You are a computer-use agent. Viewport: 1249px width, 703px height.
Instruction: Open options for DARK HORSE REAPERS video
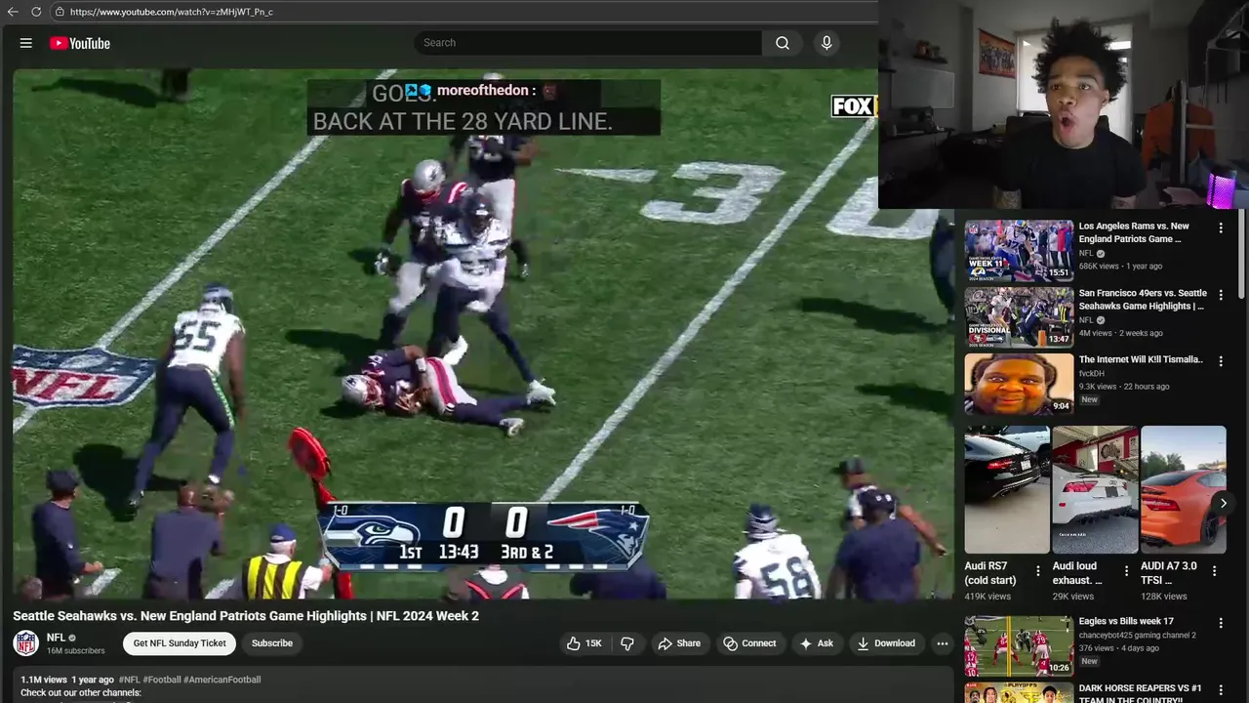[x=1220, y=689]
